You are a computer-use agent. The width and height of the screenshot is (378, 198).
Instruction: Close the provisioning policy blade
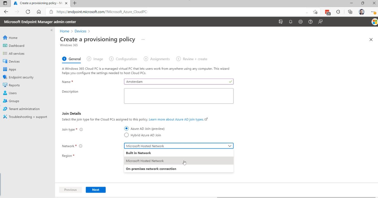371,40
